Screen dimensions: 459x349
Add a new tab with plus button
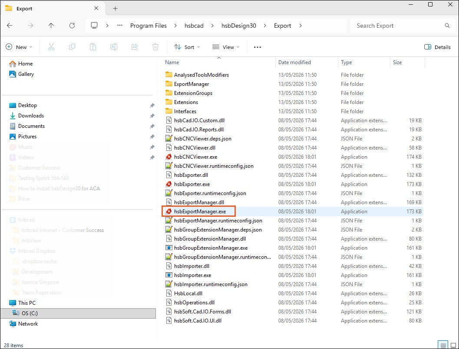click(x=116, y=9)
